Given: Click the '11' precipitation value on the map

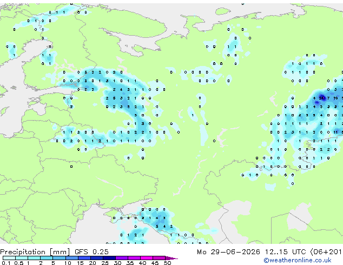Looking at the screenshot, I should click(x=335, y=132).
